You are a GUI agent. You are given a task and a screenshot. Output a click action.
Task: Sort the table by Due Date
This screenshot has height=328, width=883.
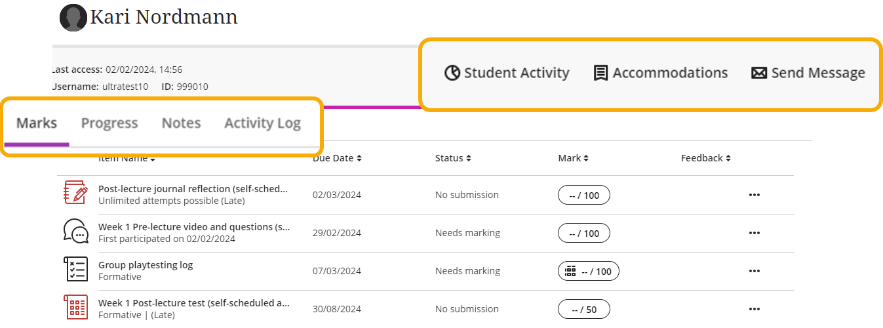337,158
